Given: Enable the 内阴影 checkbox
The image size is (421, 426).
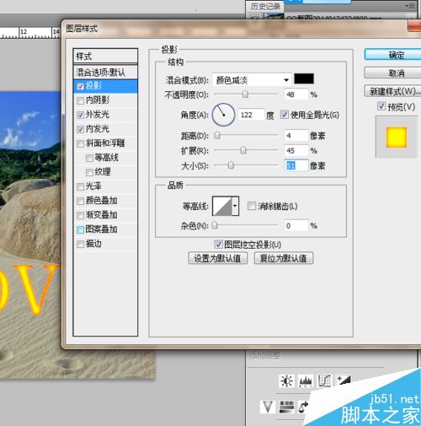Looking at the screenshot, I should (x=81, y=100).
